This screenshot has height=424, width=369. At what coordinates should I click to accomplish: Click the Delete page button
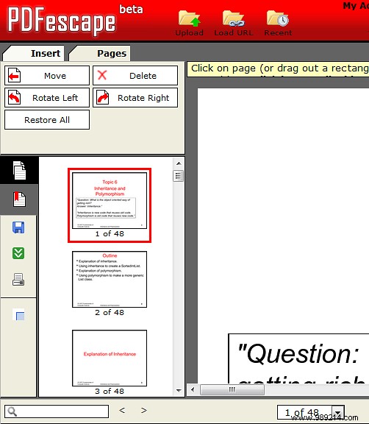tap(135, 75)
